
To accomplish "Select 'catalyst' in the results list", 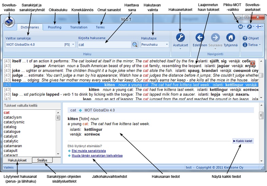I will pos(11,136).
